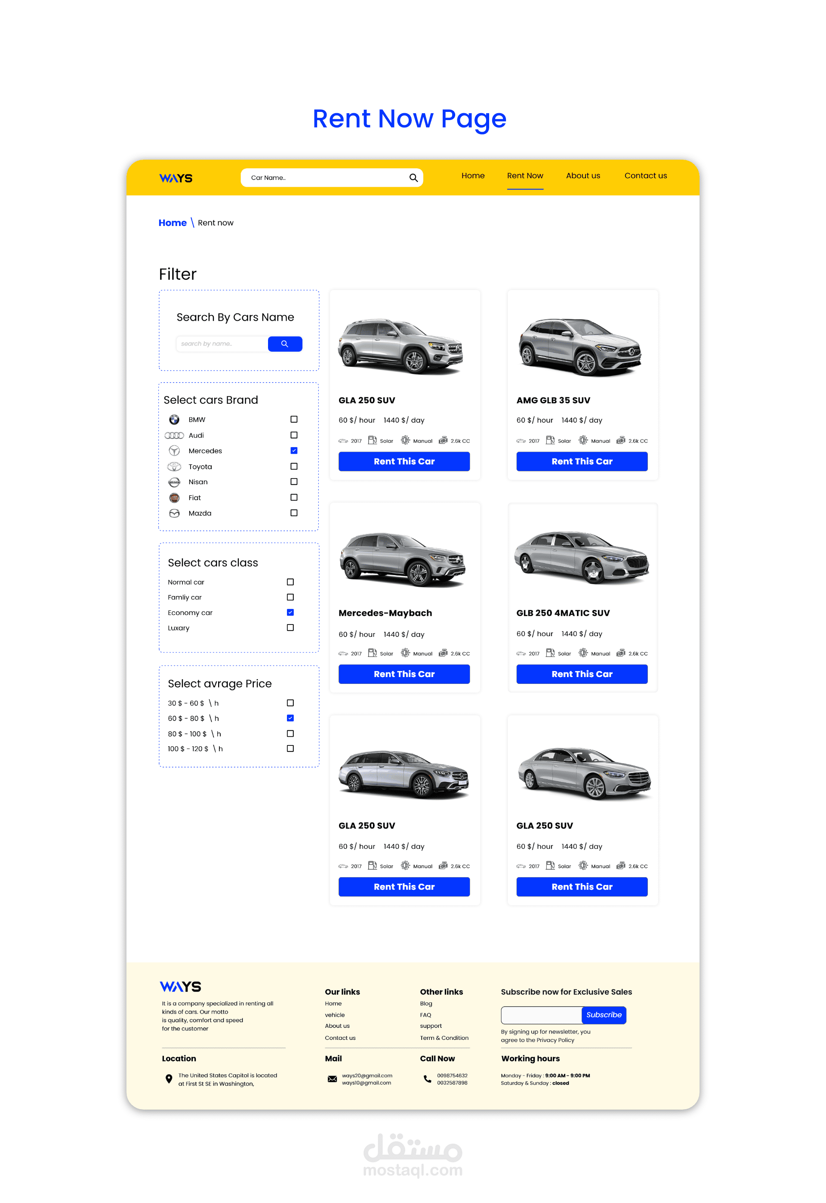Uncheck the Mercedes brand checkbox
The width and height of the screenshot is (826, 1203).
pos(294,450)
